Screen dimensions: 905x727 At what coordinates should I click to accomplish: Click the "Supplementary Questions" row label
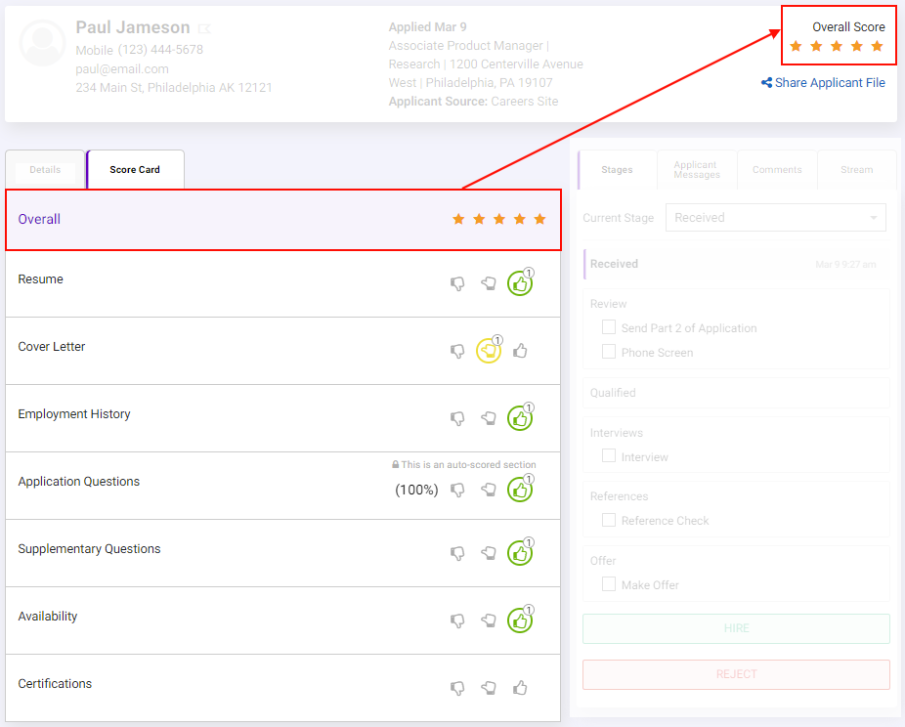[90, 549]
